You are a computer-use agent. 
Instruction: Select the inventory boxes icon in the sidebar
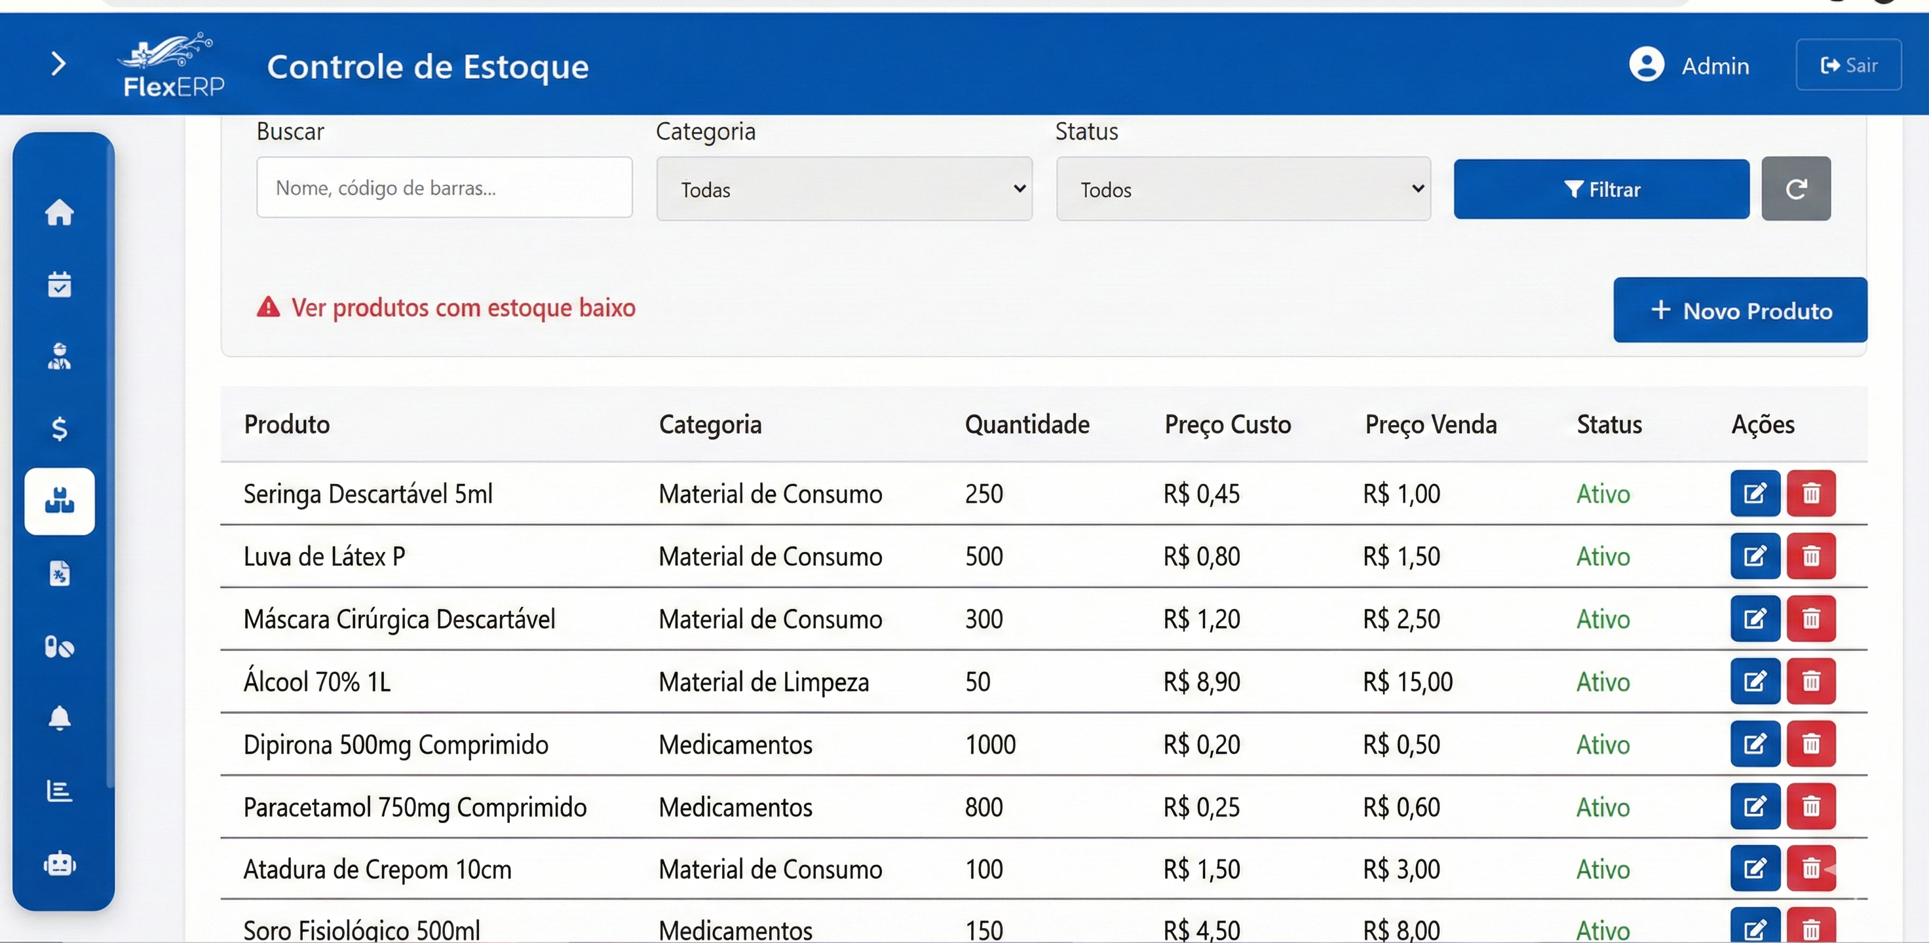pos(60,502)
